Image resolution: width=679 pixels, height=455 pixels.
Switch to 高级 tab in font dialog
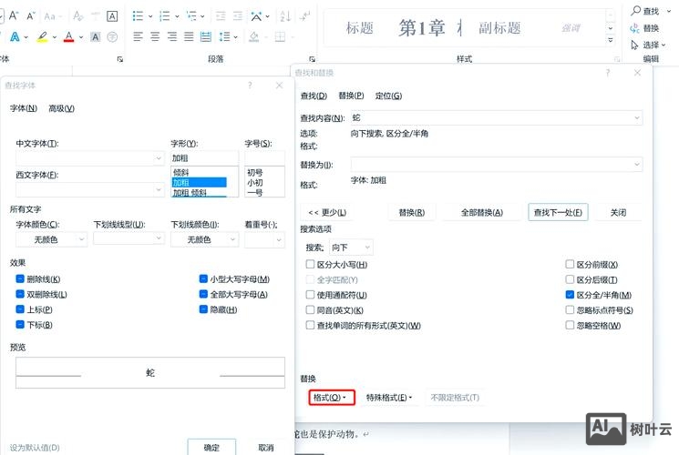(61, 108)
